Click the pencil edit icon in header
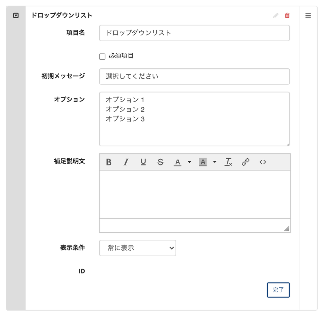This screenshot has width=324, height=317. 276,16
